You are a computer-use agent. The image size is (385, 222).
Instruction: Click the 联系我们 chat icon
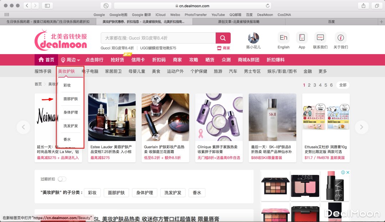tap(320, 38)
